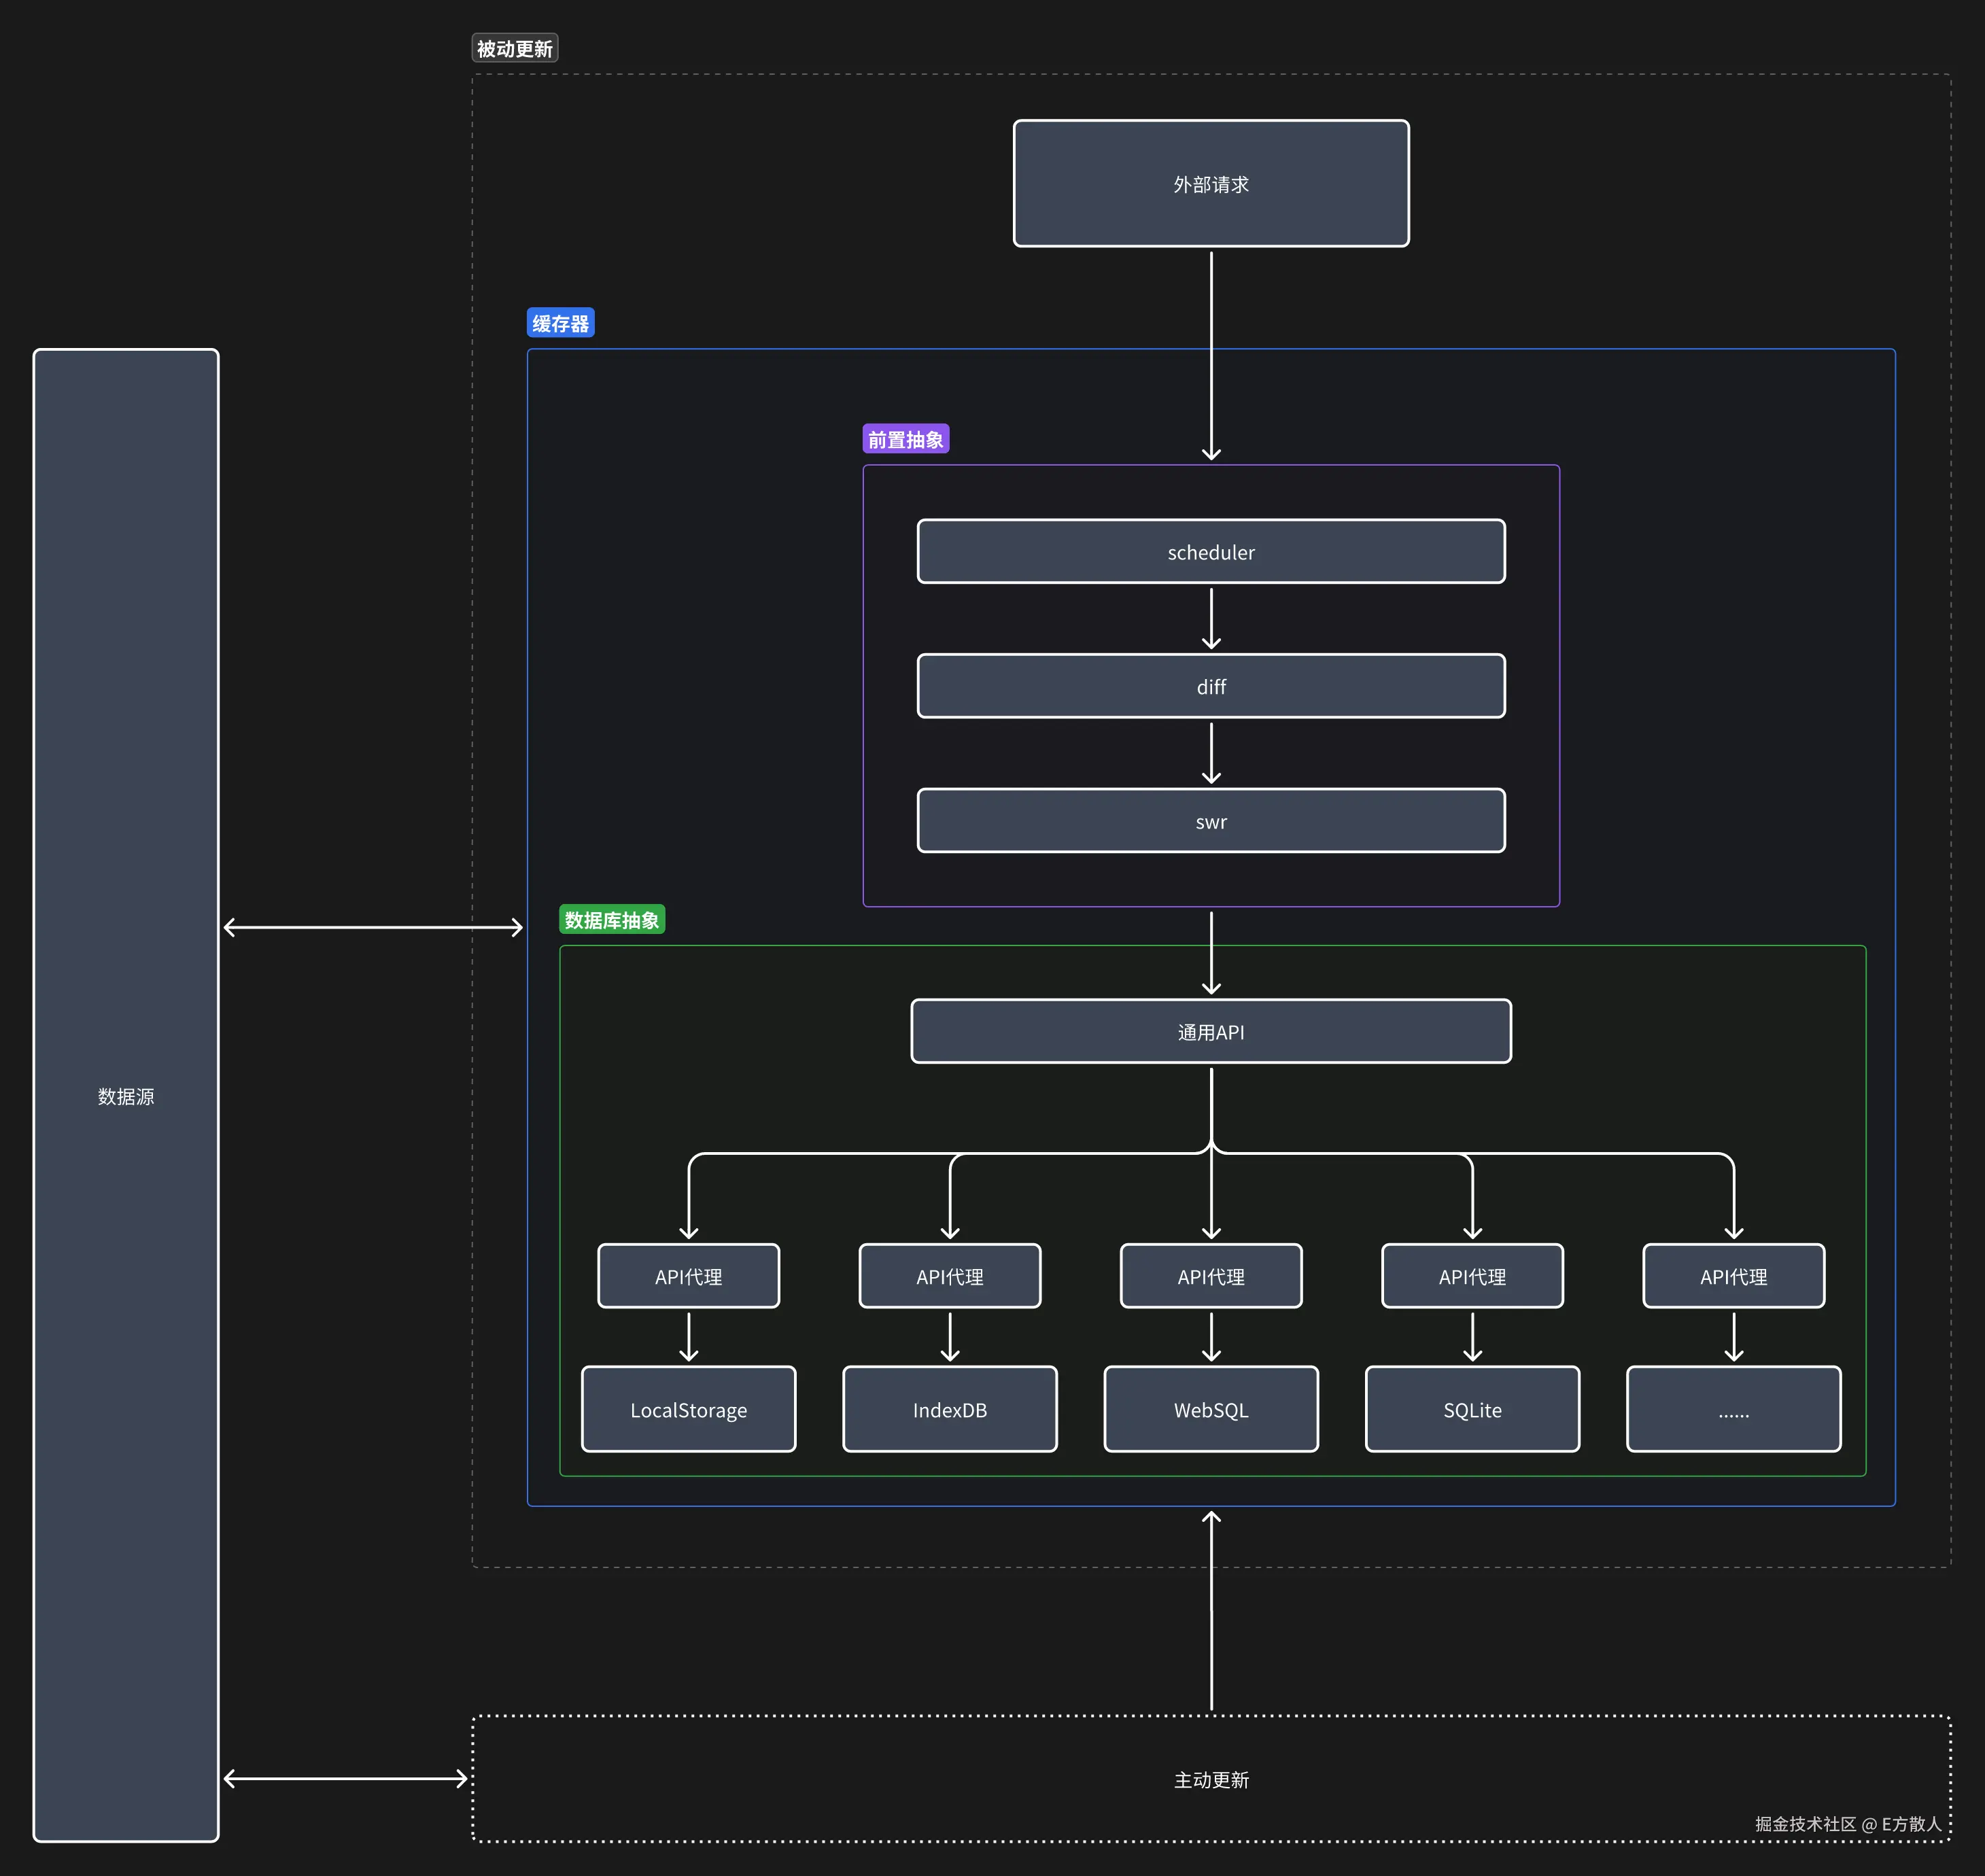The image size is (1985, 1876).
Task: Click the 被动更新 label tag
Action: click(514, 48)
